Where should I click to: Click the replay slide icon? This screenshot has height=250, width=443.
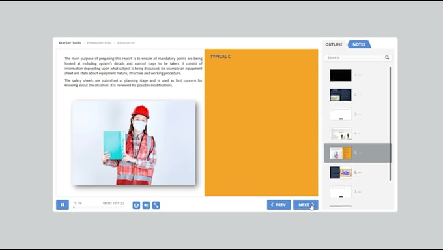point(136,205)
